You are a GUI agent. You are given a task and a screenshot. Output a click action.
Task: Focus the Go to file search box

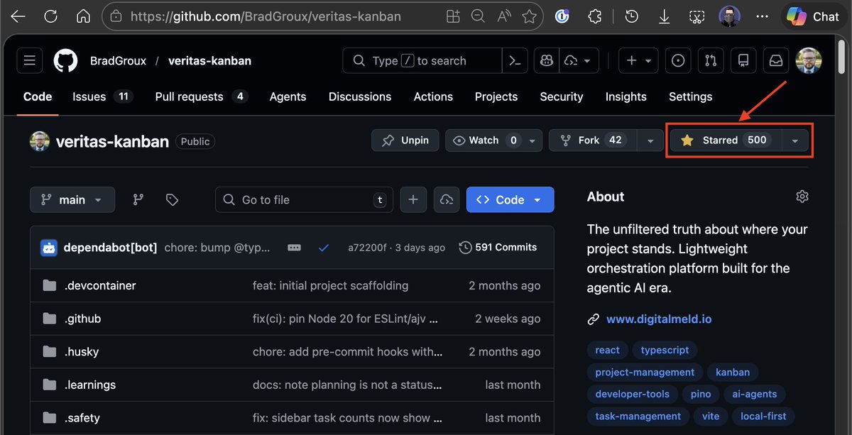coord(305,199)
